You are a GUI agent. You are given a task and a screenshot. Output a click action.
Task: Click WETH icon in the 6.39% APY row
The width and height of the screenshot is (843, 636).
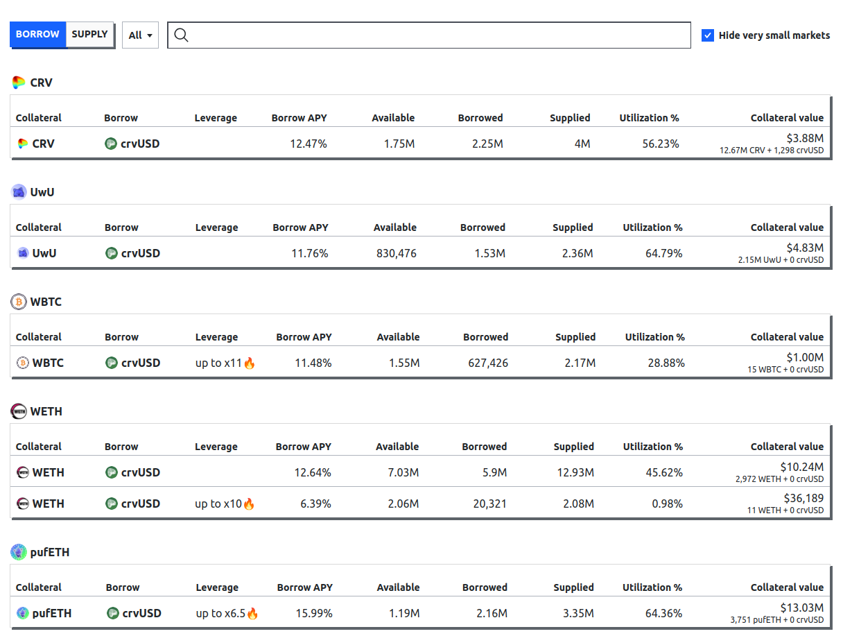click(x=23, y=504)
